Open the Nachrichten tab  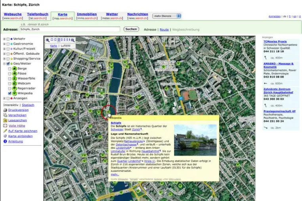click(138, 14)
